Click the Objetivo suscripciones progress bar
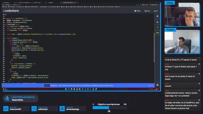203x114 pixels. pos(109,108)
